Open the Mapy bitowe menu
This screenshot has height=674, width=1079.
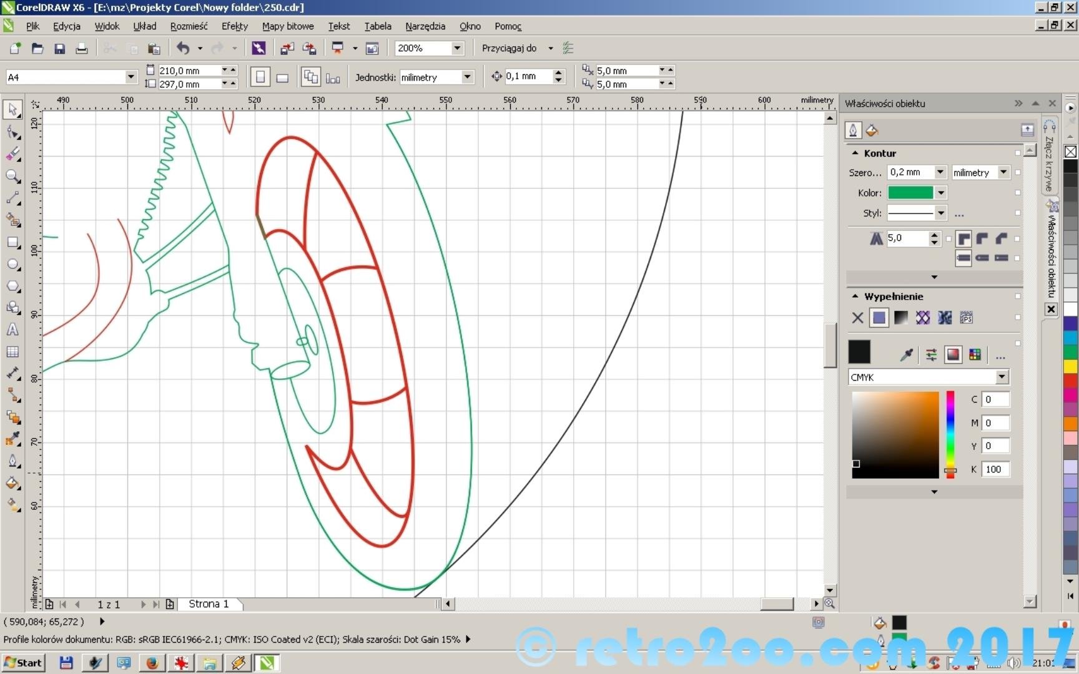click(288, 26)
